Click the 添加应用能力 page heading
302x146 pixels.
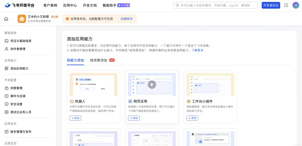click(x=79, y=39)
